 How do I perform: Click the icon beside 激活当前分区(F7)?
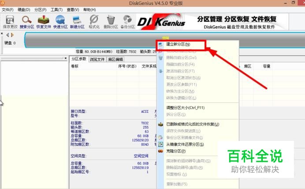point(161,71)
